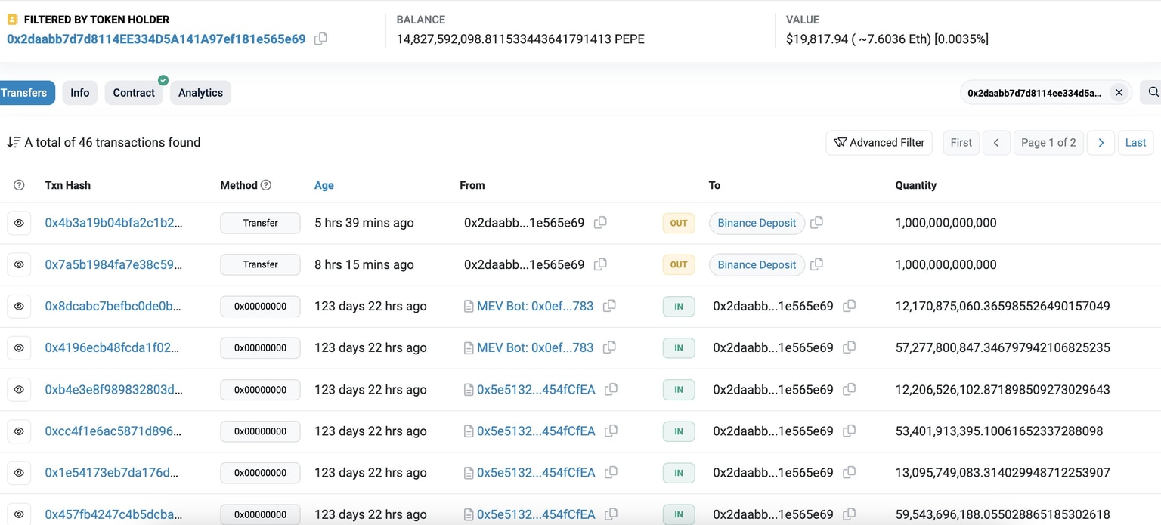Click the sort order icon beside total transactions

(x=13, y=142)
